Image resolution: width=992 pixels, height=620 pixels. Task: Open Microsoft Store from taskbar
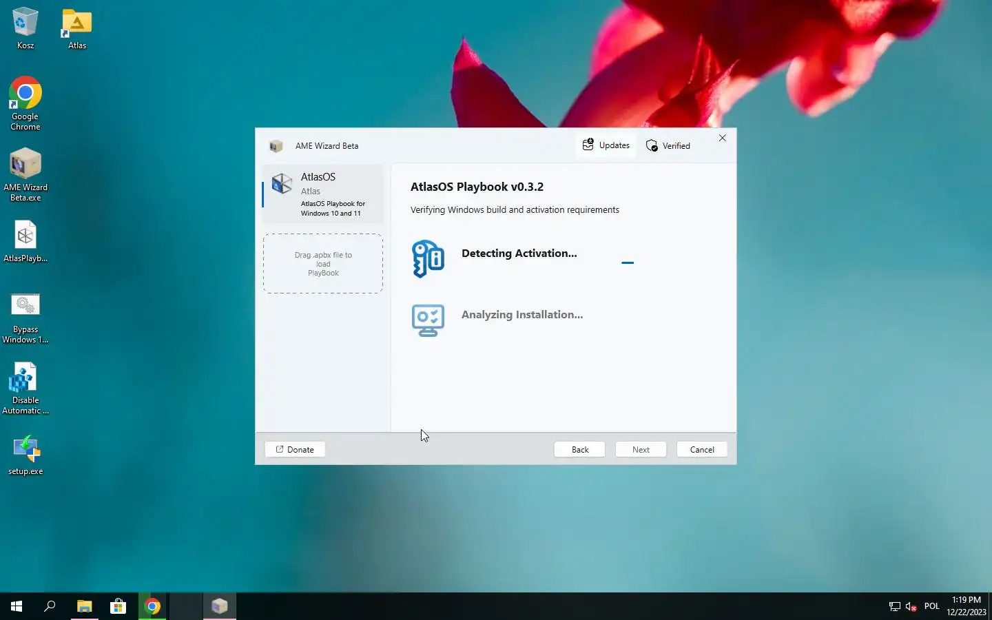[x=118, y=606]
